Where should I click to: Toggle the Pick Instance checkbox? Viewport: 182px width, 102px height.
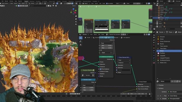[101, 69]
